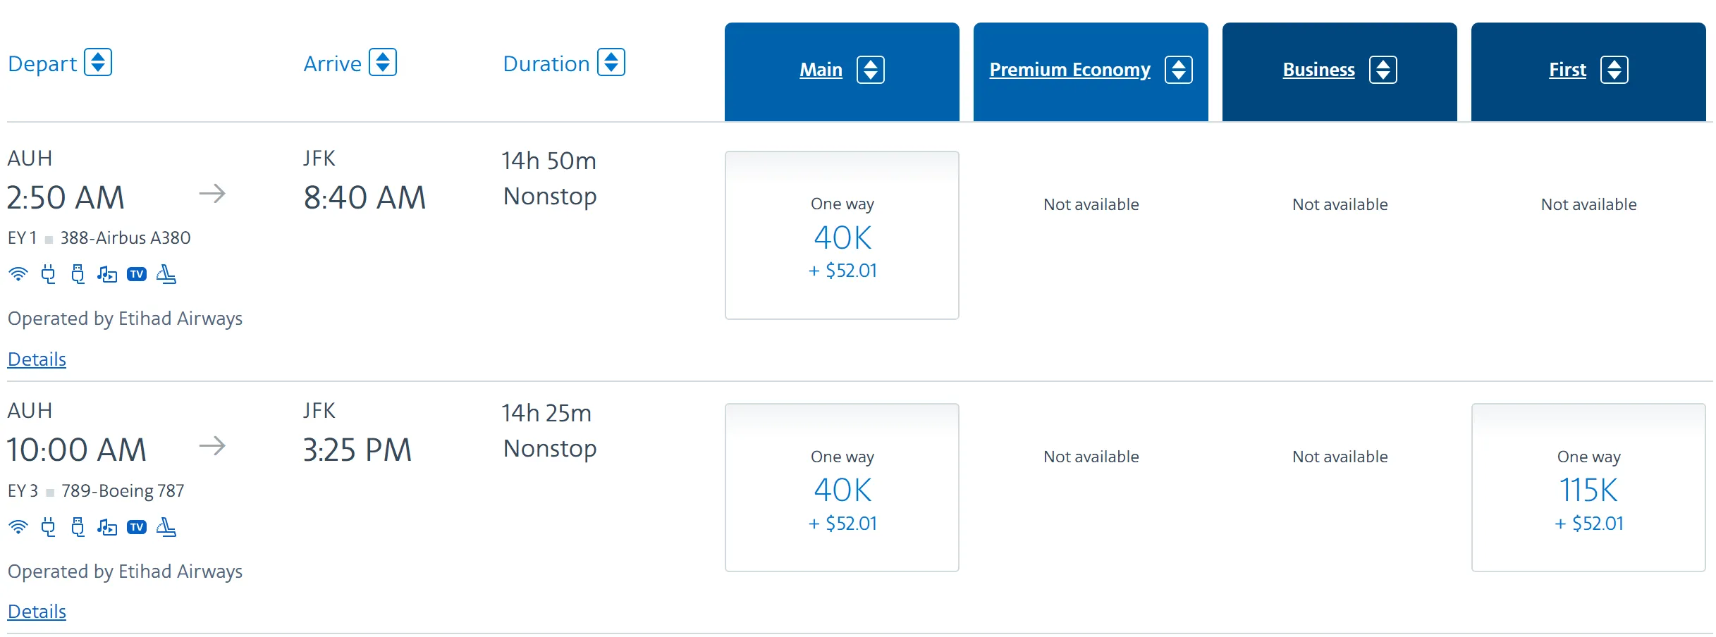Sort by Main cabin using its arrows
Viewport: 1716px width, 637px height.
pos(871,70)
